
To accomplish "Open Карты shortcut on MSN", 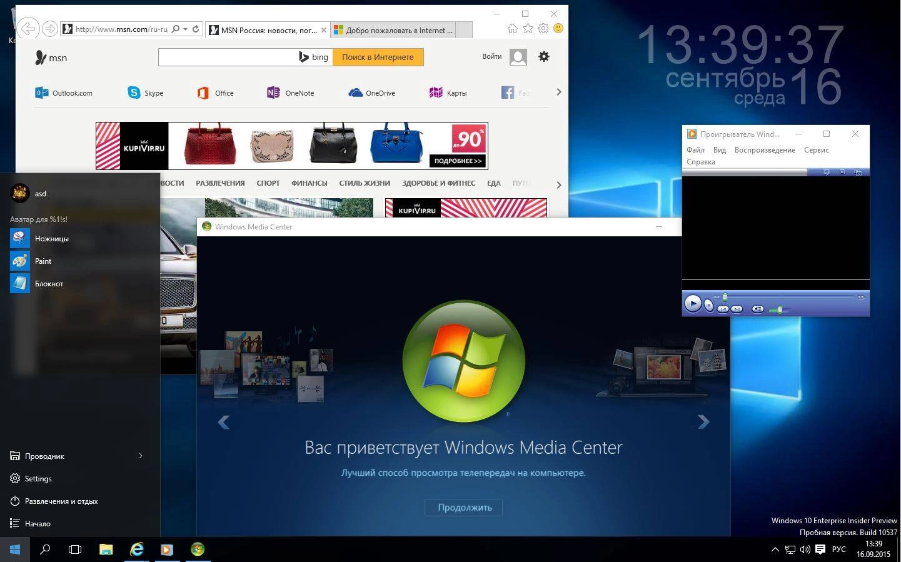I will [448, 93].
